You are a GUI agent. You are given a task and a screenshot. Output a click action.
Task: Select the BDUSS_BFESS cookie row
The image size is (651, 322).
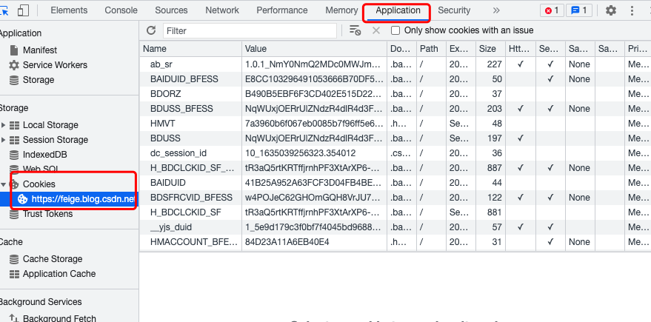click(x=395, y=109)
